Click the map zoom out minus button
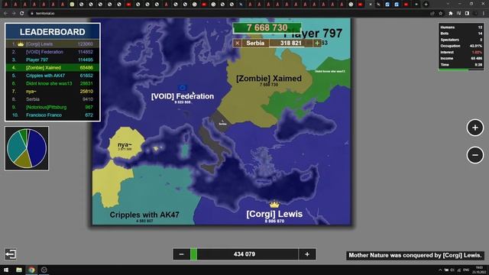Viewport: 489px width, 275px height. click(475, 155)
